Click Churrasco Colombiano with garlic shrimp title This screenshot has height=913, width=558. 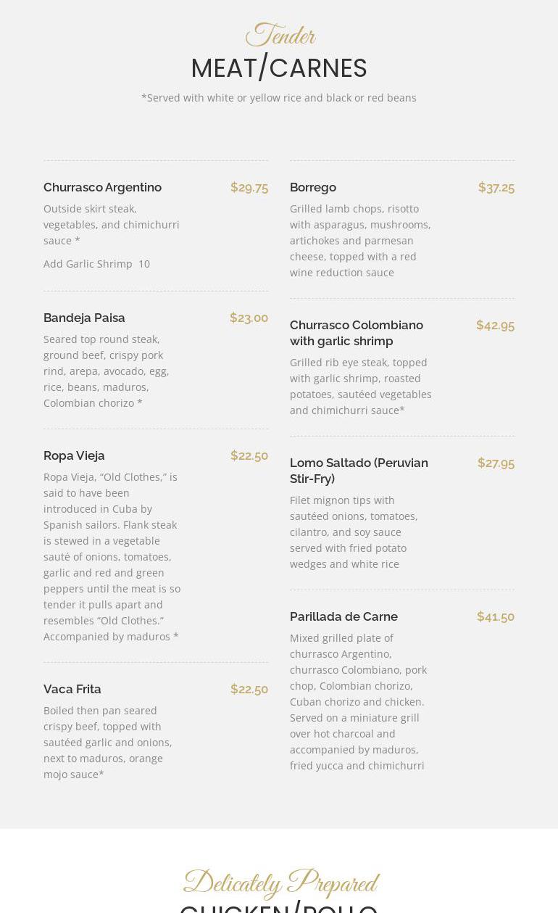tap(356, 333)
